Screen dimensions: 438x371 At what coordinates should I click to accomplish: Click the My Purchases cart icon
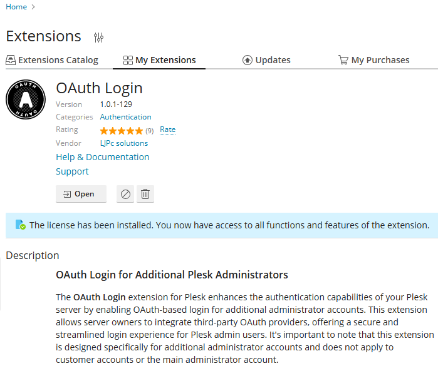tap(343, 60)
